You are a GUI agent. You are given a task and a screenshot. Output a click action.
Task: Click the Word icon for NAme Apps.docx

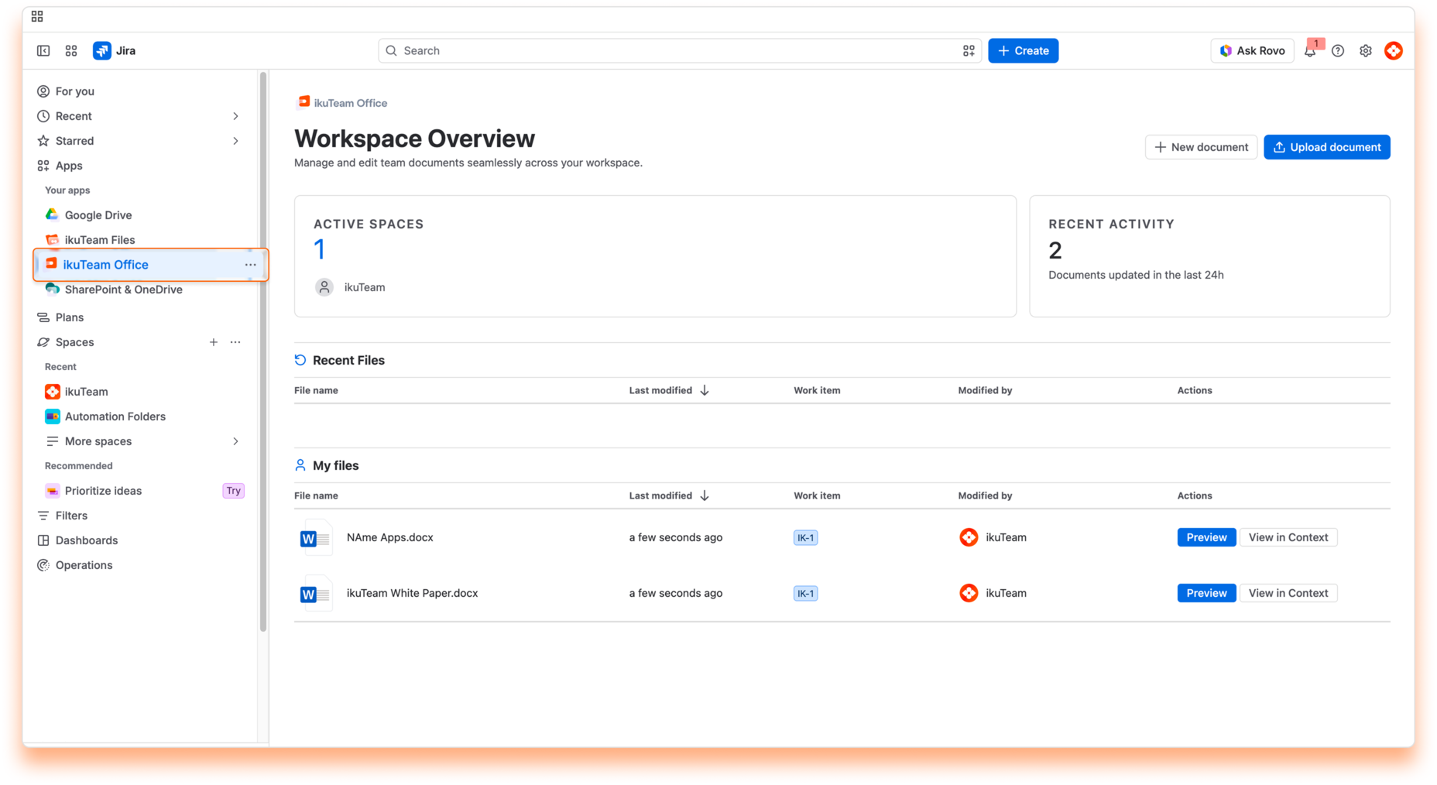point(316,537)
